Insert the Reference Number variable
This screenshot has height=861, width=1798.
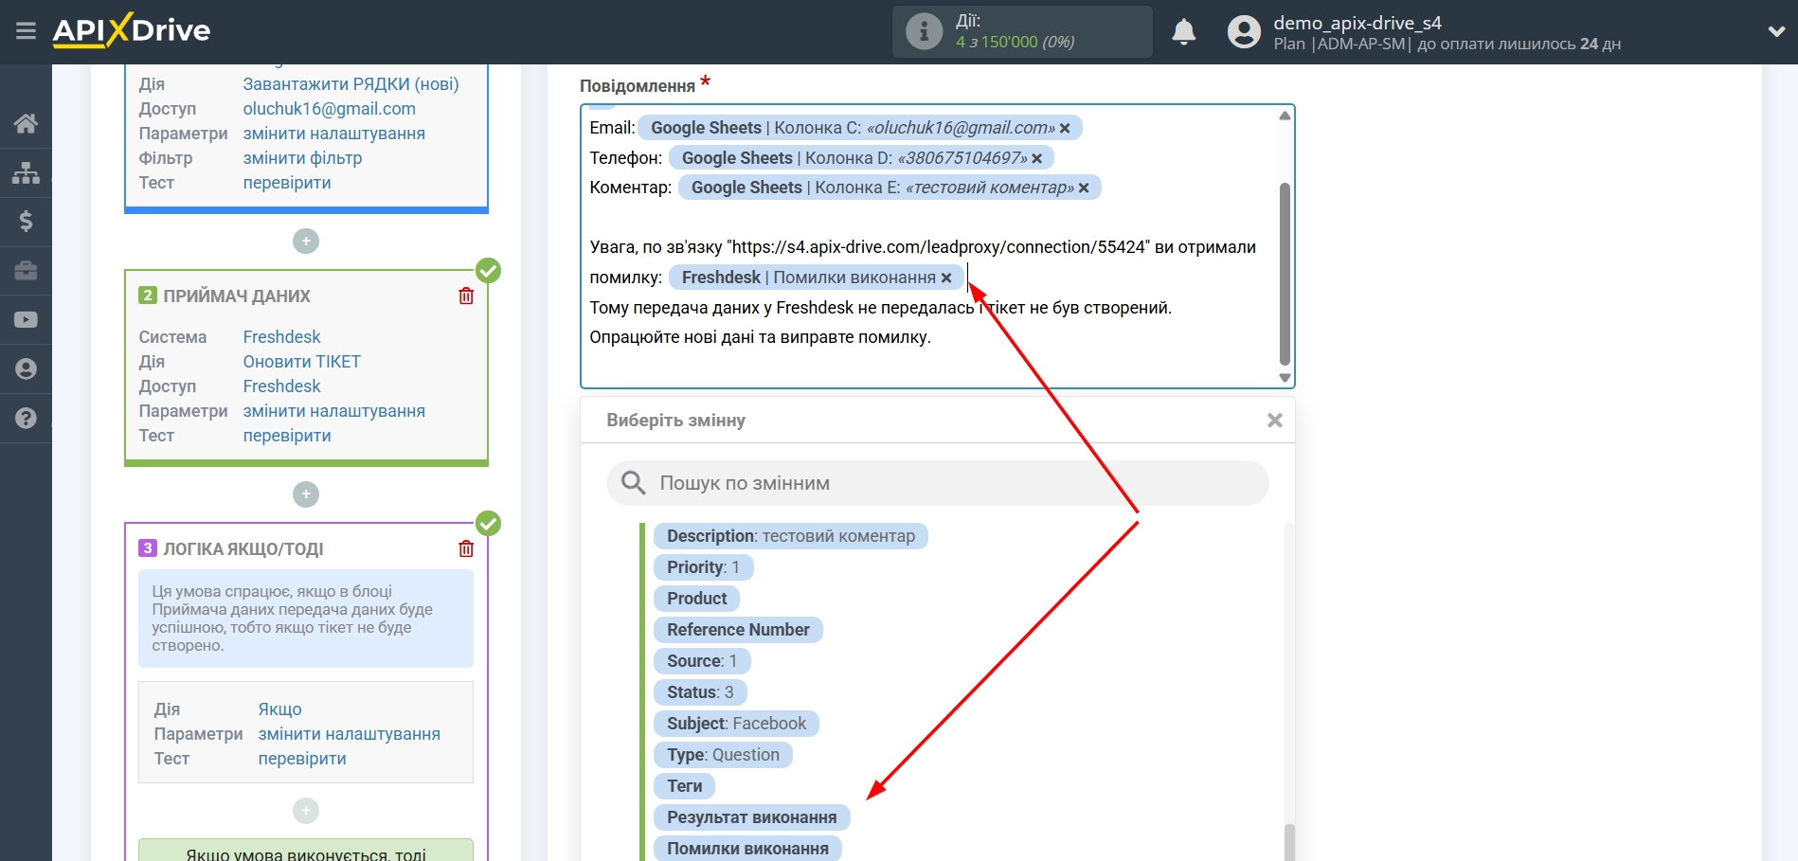[x=738, y=630]
